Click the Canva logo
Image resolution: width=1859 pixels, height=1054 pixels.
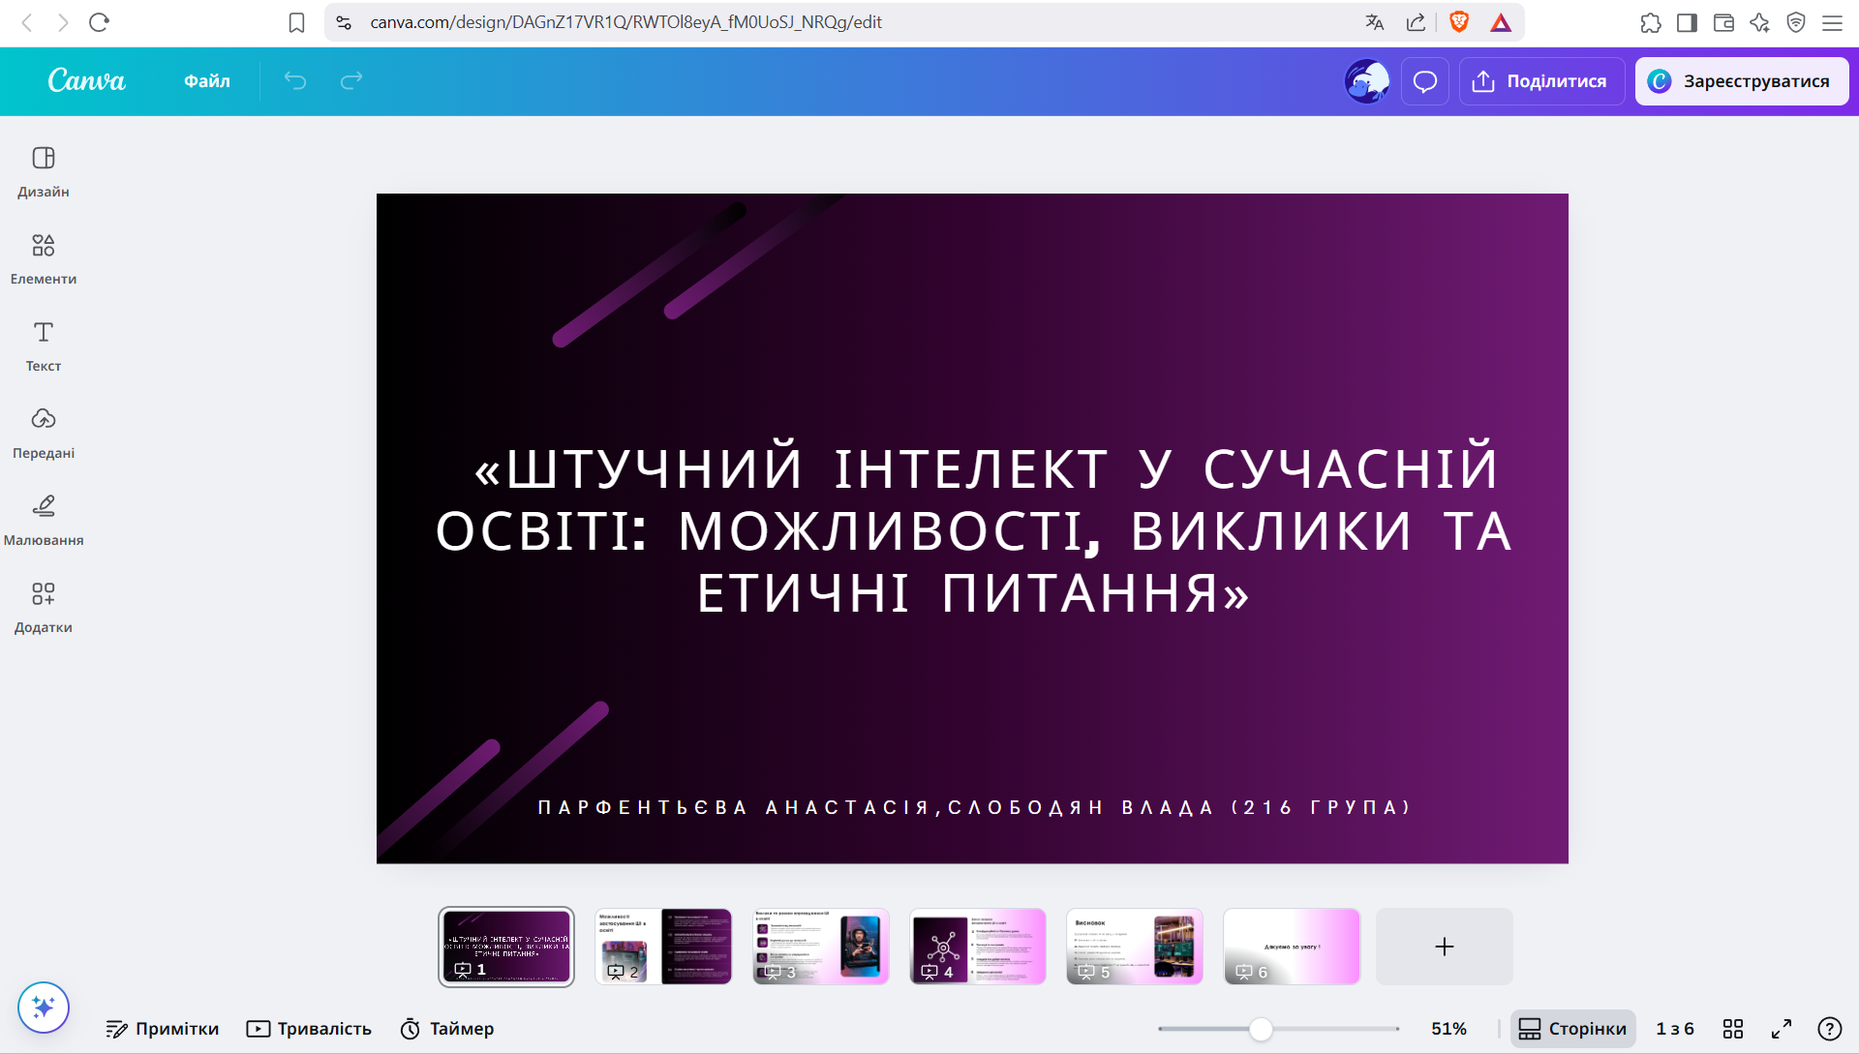87,80
